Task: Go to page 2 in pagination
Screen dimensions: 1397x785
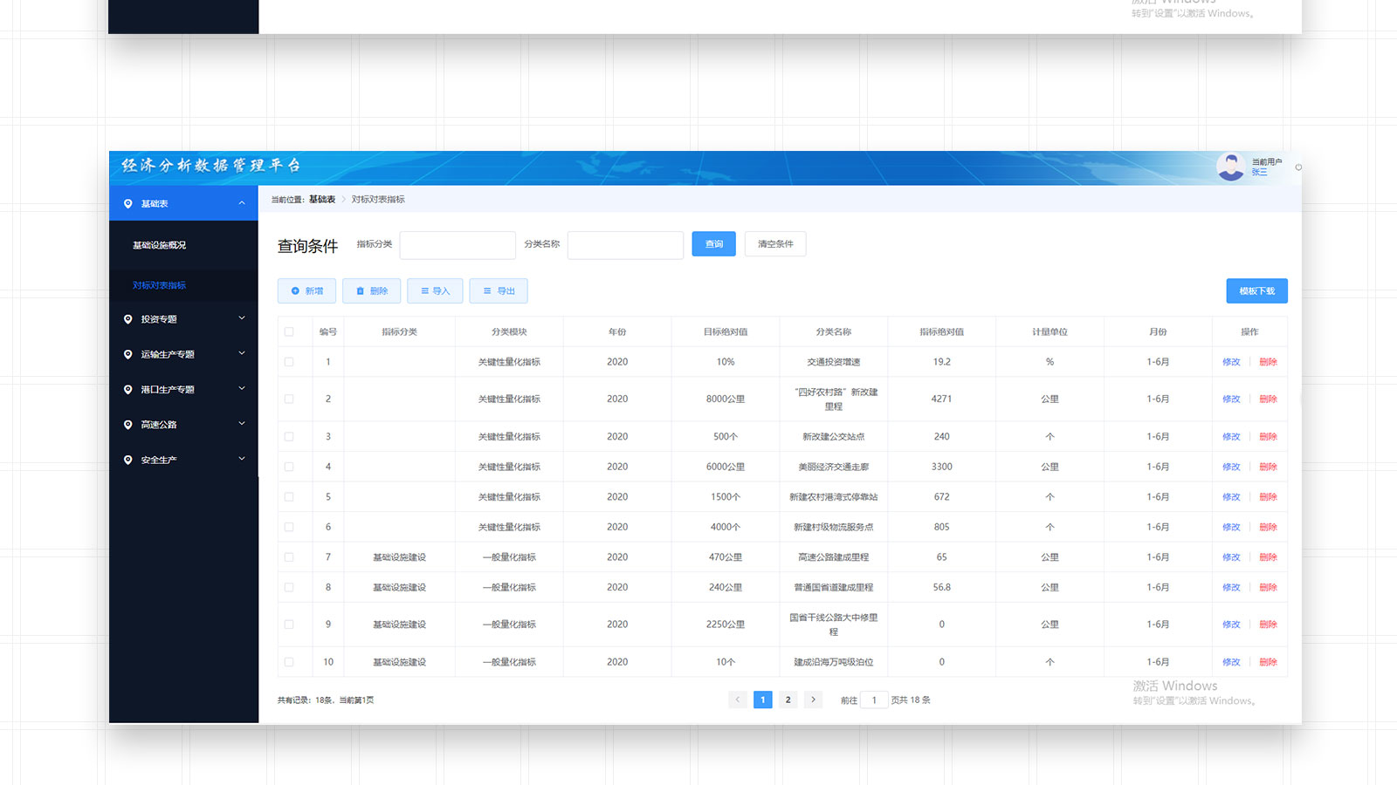Action: point(788,700)
